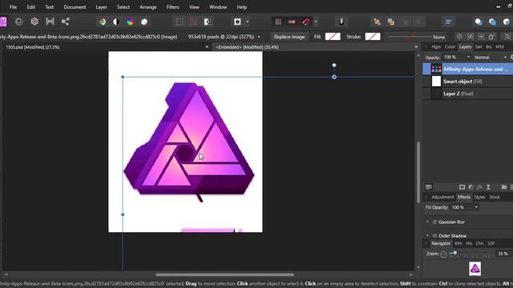Image resolution: width=513 pixels, height=288 pixels.
Task: Open the Layer menu
Action: pyautogui.click(x=102, y=7)
